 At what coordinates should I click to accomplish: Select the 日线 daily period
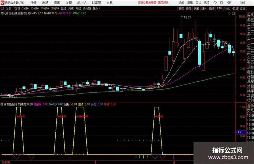coord(63,8)
